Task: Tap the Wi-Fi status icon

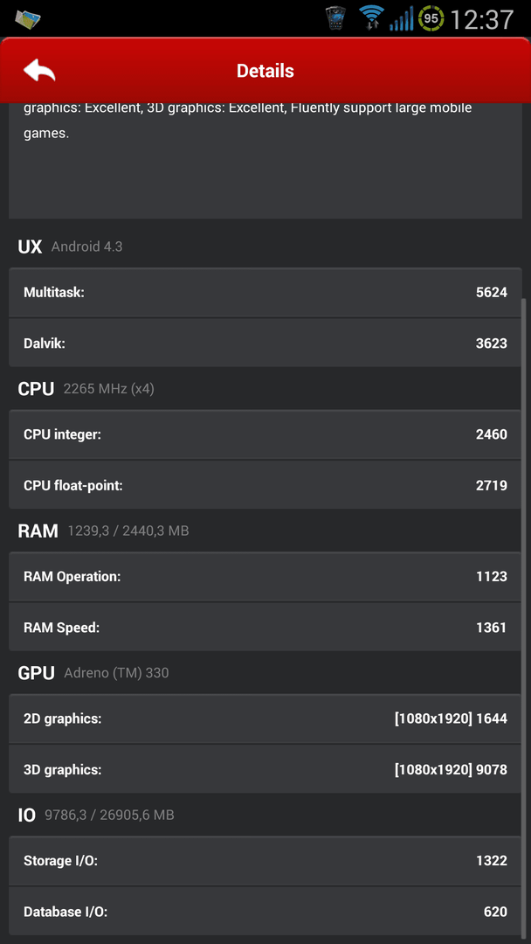Action: [371, 18]
